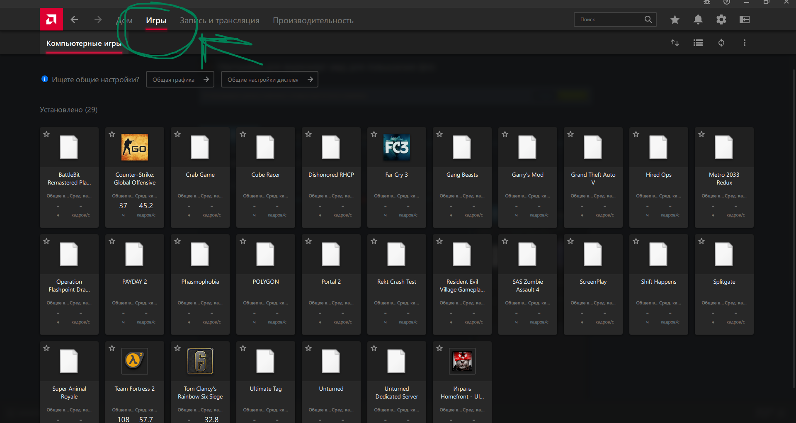
Task: Open the notifications bell
Action: (x=698, y=19)
